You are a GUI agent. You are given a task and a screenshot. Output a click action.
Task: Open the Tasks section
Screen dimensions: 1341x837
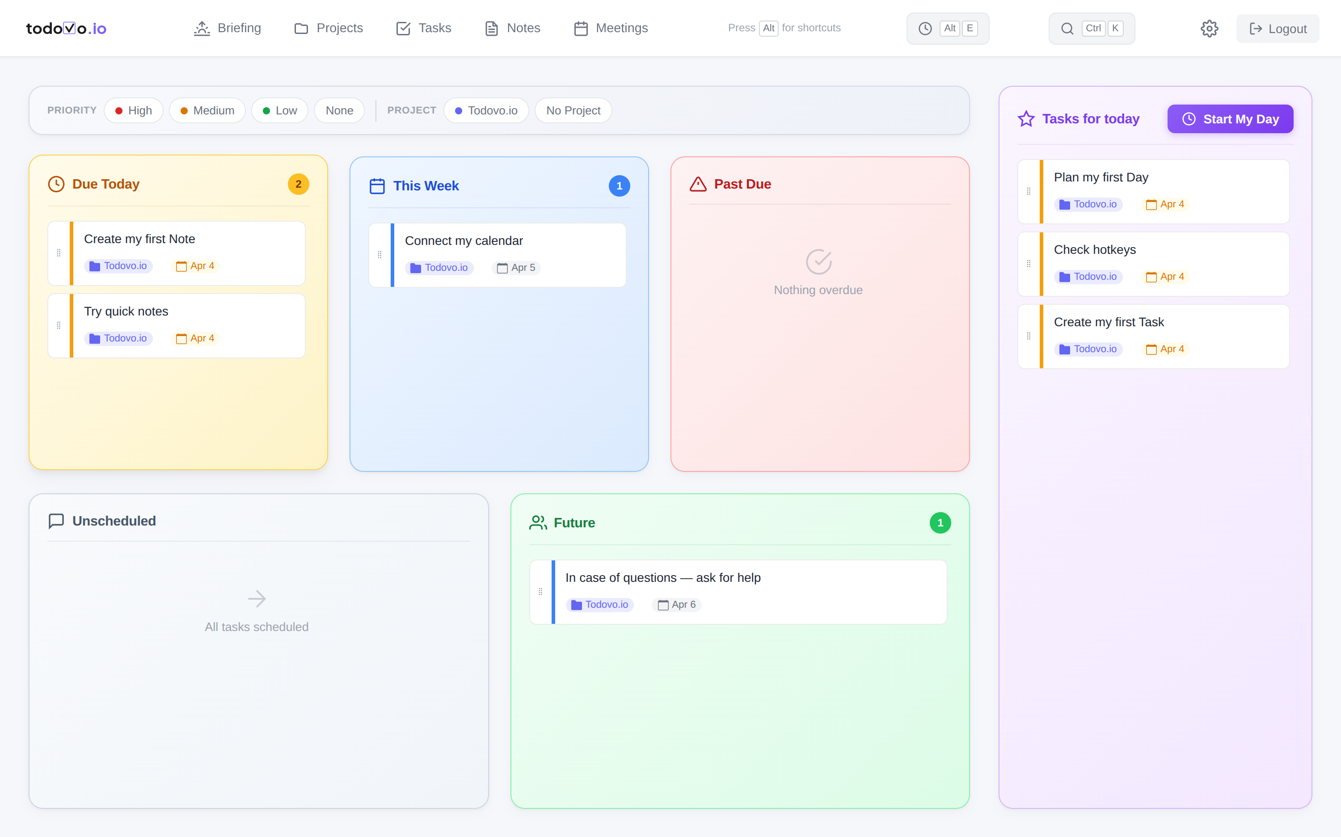click(x=424, y=28)
